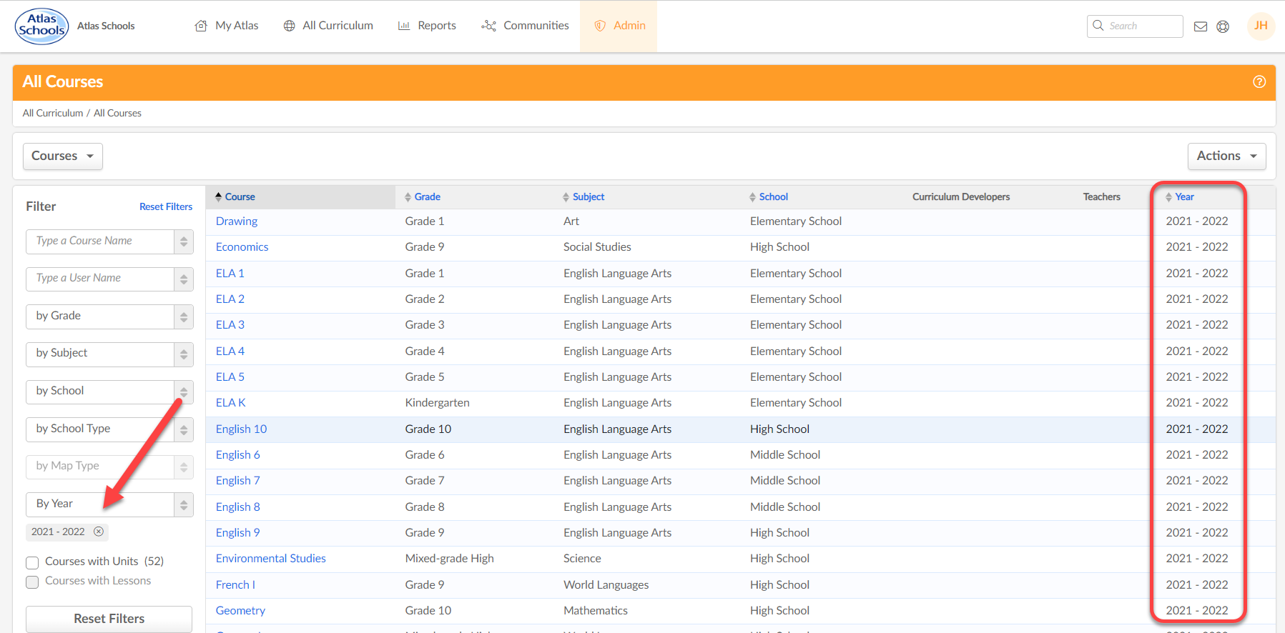
Task: Click the Teachers column header
Action: (x=1102, y=197)
